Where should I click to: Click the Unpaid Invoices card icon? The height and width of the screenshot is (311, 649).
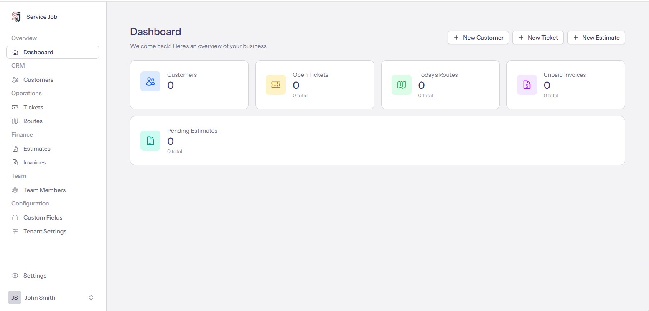[x=527, y=85]
